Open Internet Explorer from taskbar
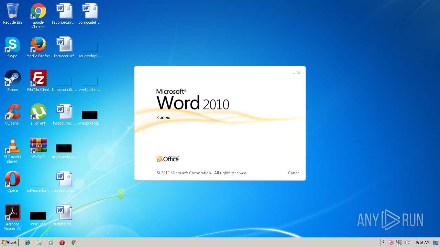 tap(27, 243)
